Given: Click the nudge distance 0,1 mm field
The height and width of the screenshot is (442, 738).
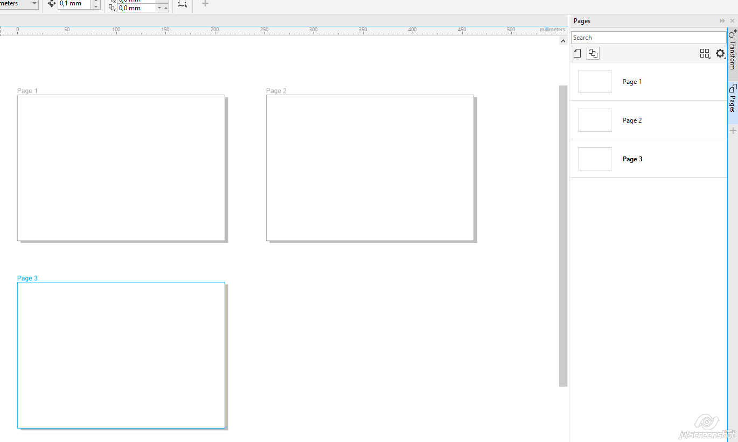Looking at the screenshot, I should point(74,4).
